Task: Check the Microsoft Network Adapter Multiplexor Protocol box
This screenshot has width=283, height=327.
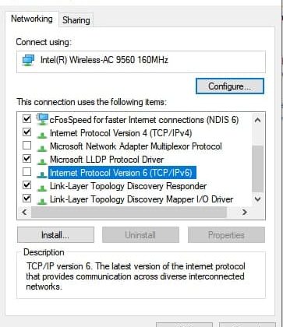Action: [x=27, y=146]
